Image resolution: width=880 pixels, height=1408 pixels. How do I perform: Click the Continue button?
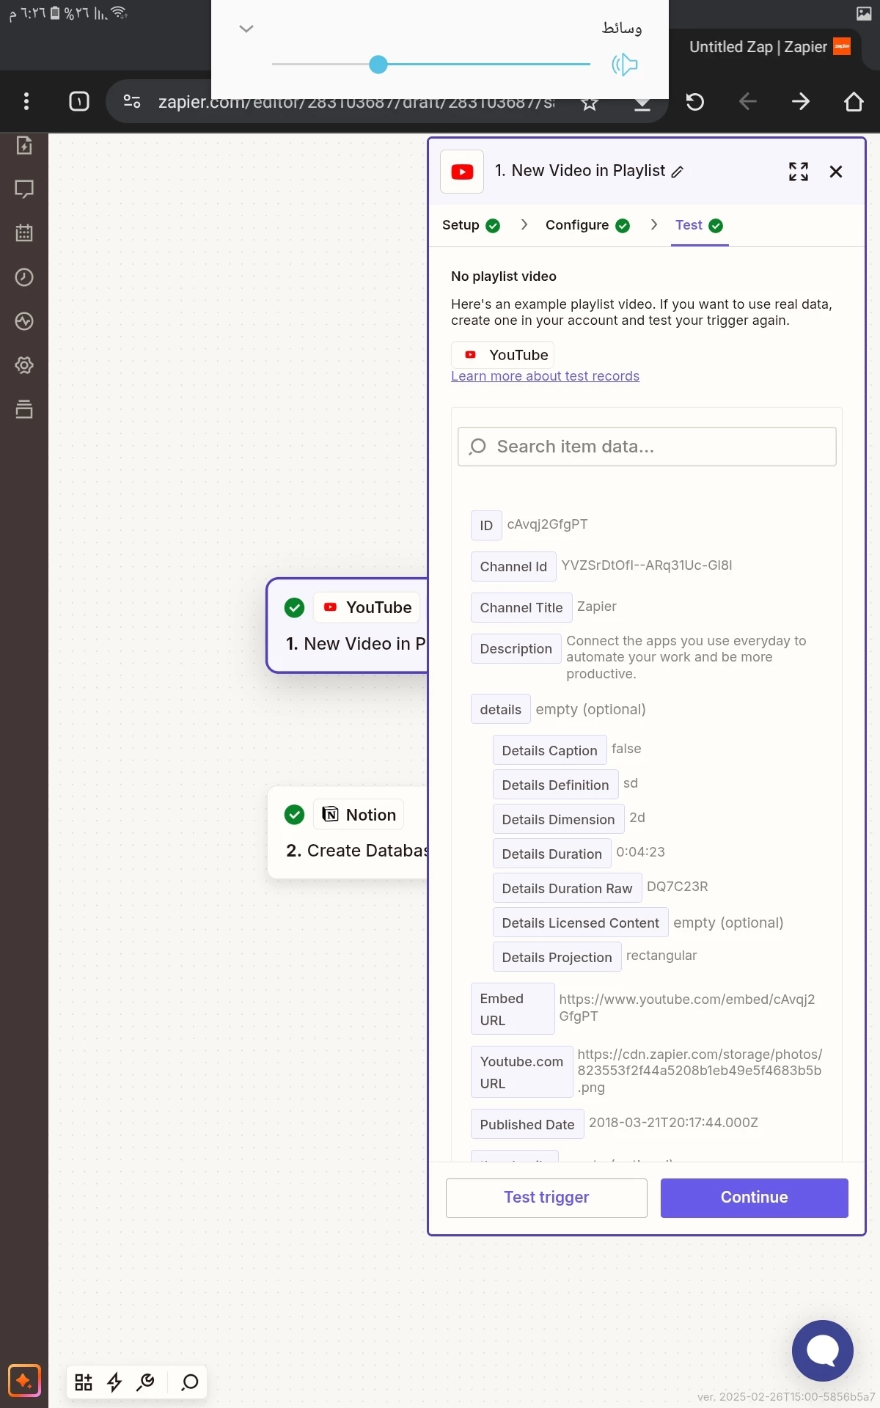tap(754, 1198)
